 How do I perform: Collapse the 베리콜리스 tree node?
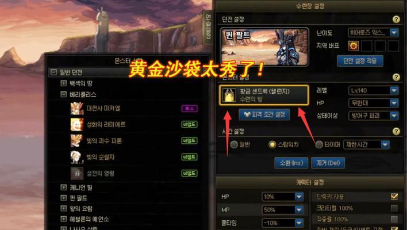63,94
